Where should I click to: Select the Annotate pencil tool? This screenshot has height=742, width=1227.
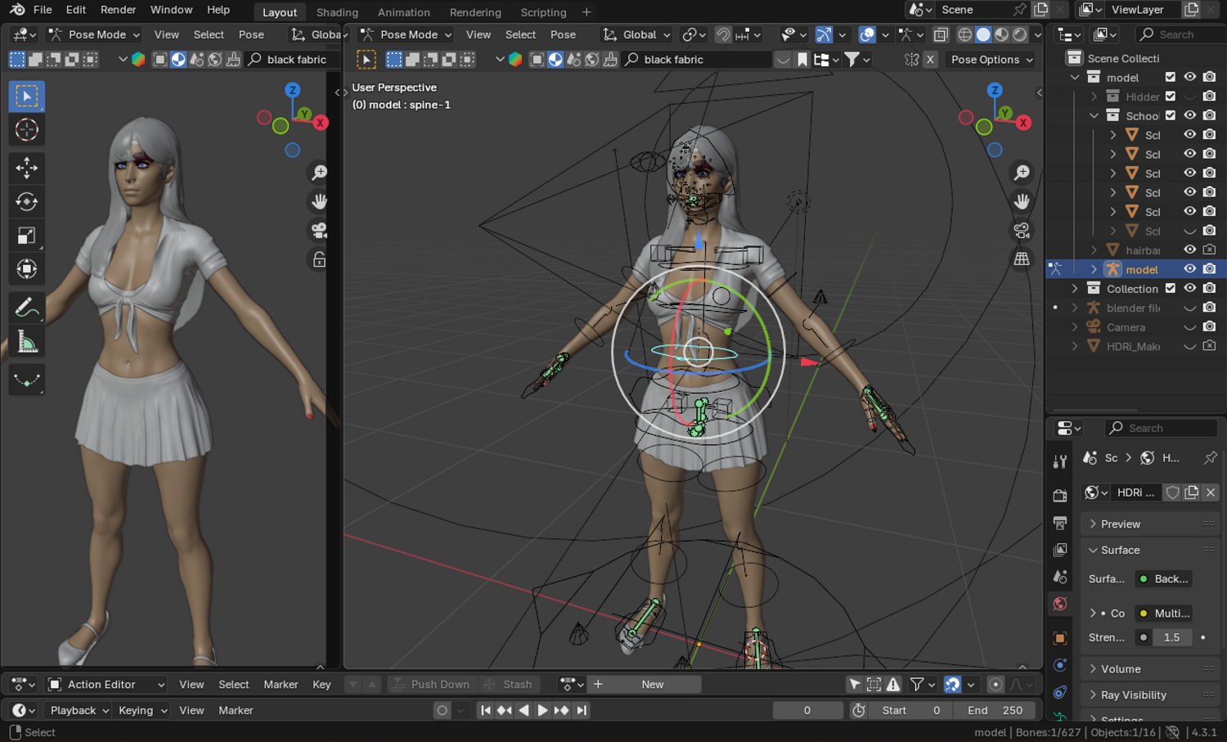26,308
